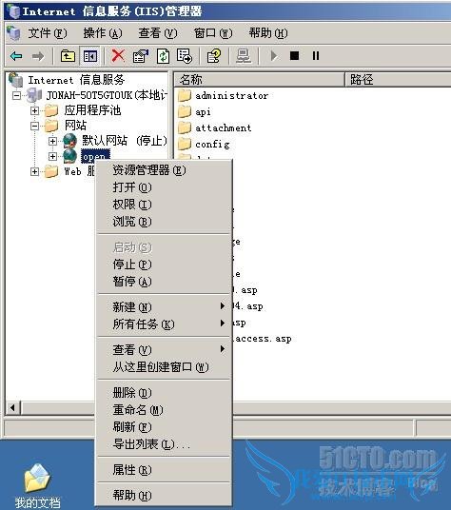Open the 查看(V) menu bar item
451x510 pixels.
158,33
